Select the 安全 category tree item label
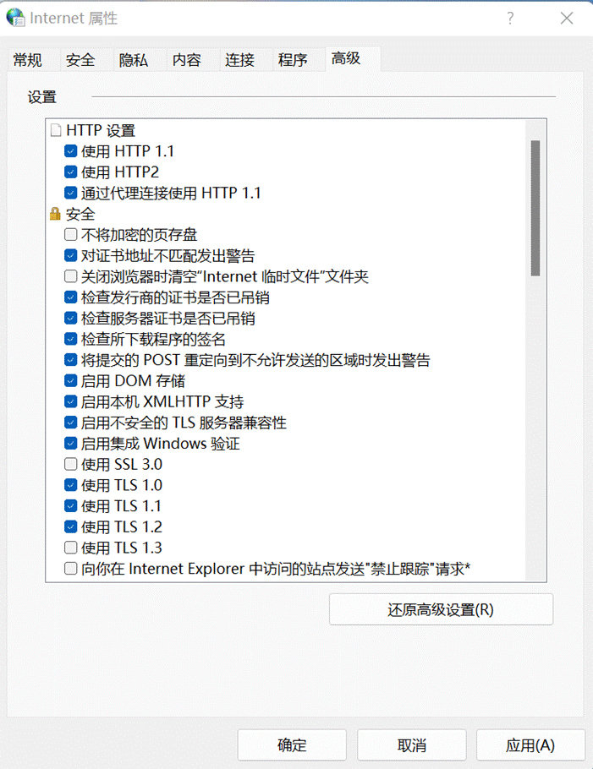 [x=80, y=215]
